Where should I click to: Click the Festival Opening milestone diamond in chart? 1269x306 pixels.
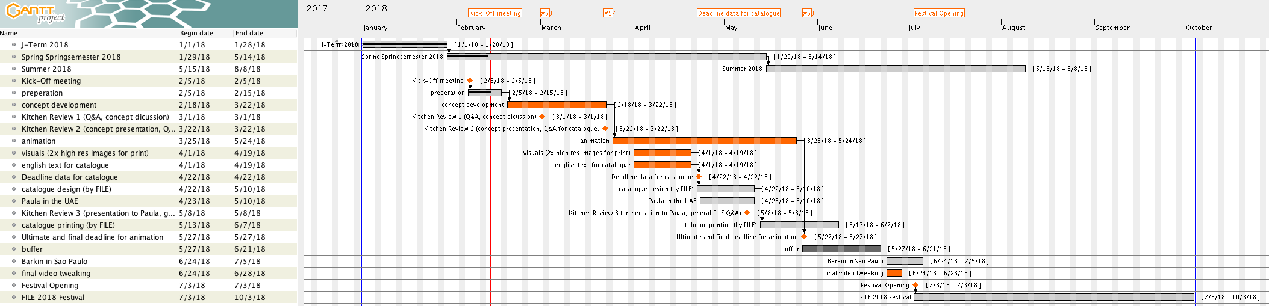coord(915,285)
